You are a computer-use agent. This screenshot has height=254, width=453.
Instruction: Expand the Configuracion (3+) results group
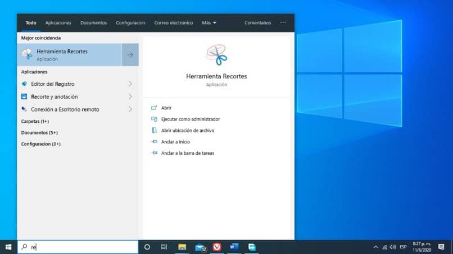coord(40,144)
